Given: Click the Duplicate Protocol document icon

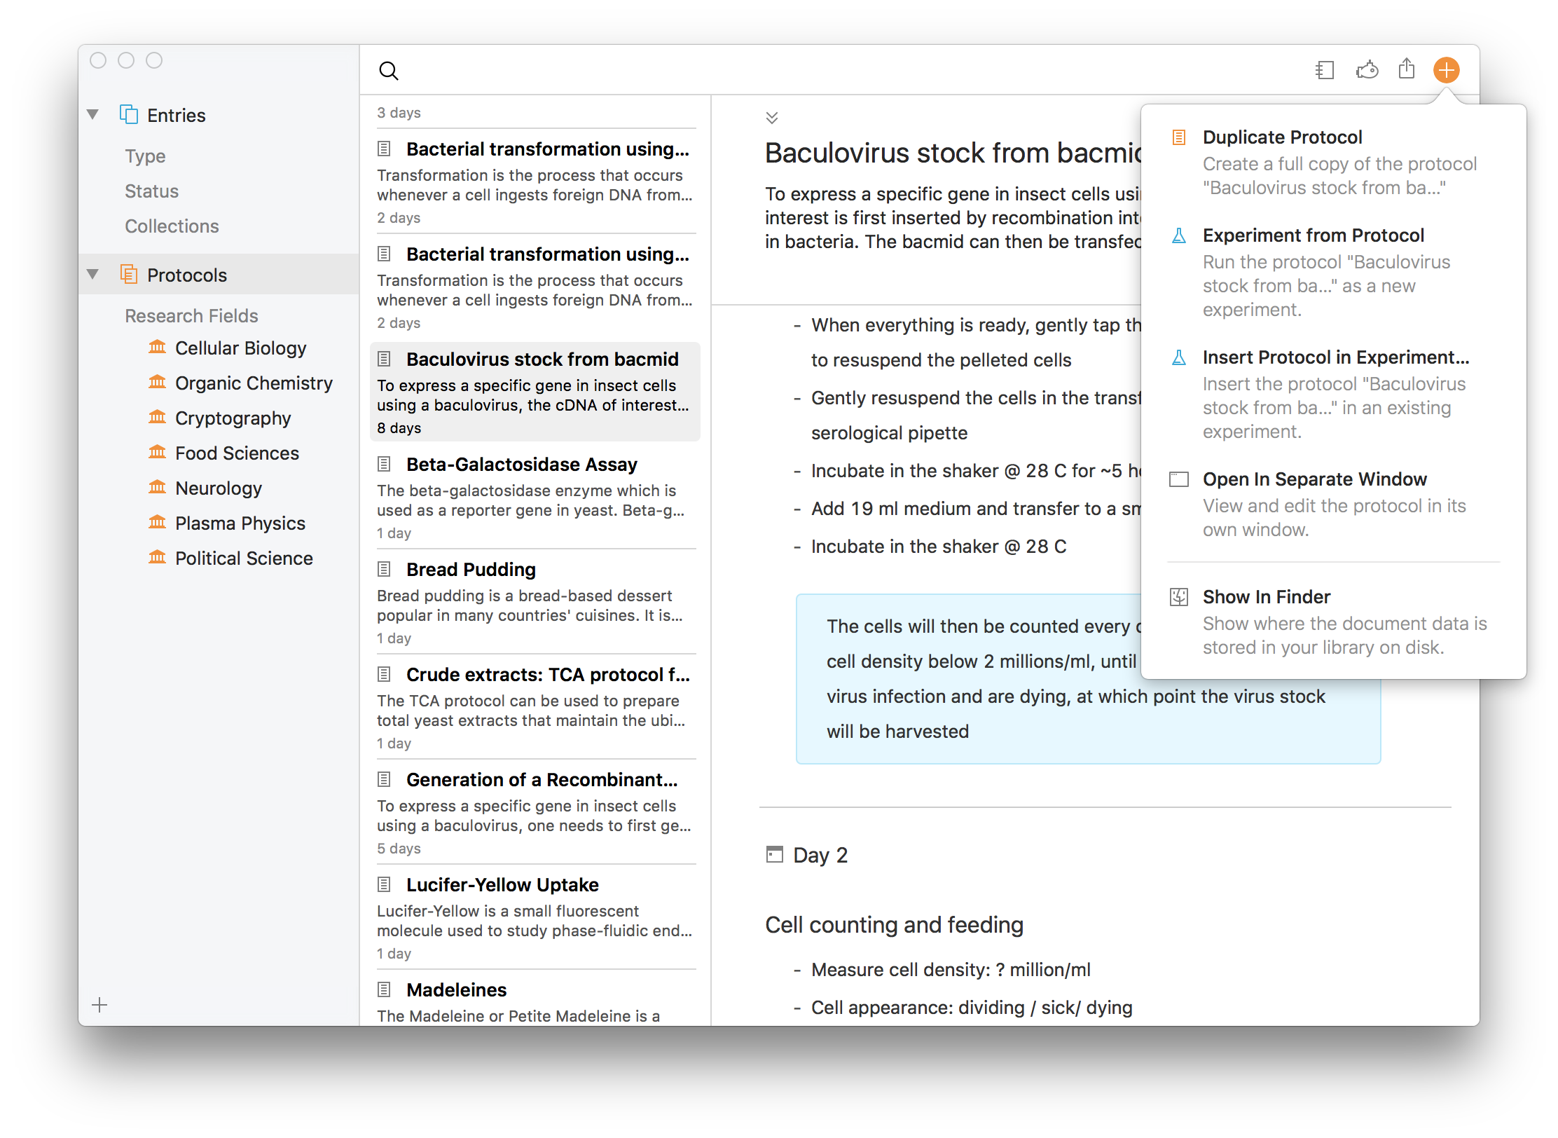Looking at the screenshot, I should [x=1179, y=137].
